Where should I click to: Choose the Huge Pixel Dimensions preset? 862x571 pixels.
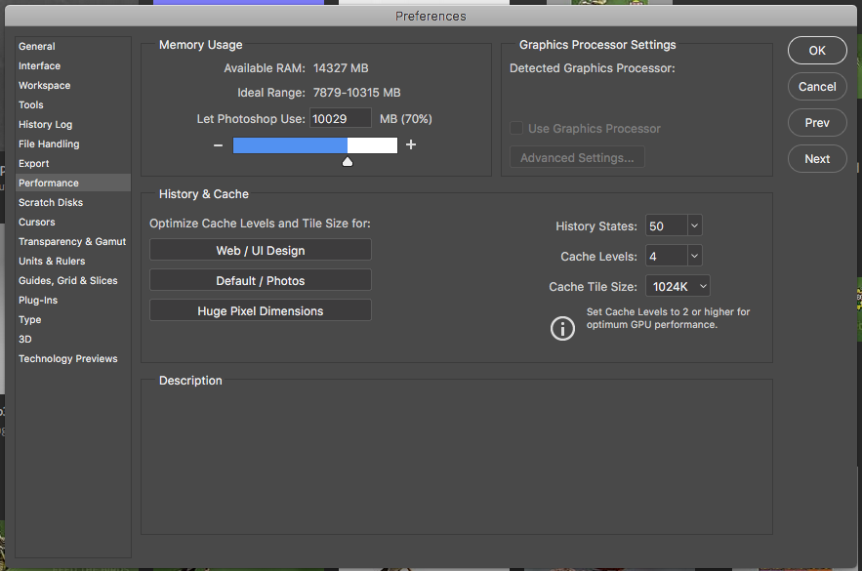pos(261,310)
